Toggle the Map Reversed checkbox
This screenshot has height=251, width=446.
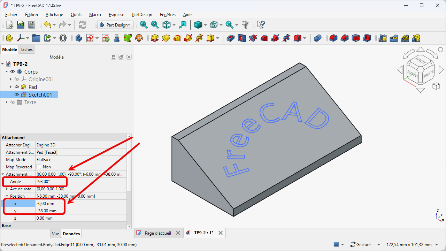[x=39, y=167]
